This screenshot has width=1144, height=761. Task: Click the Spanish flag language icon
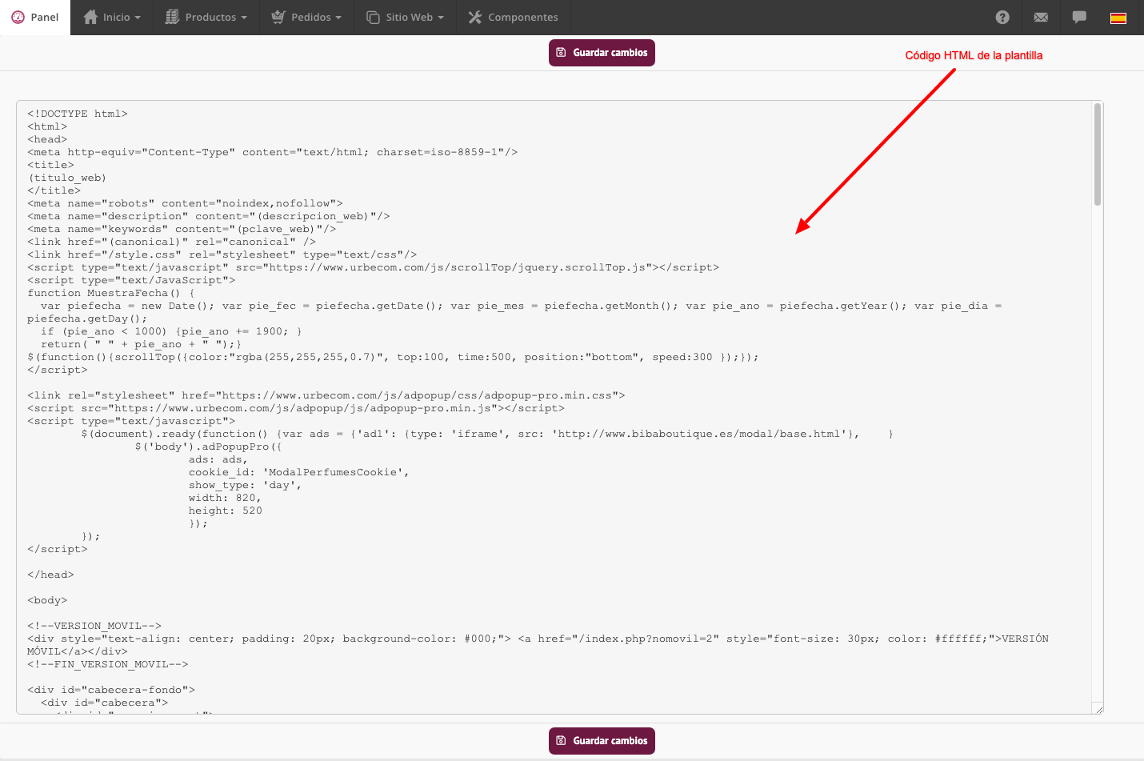click(1118, 18)
